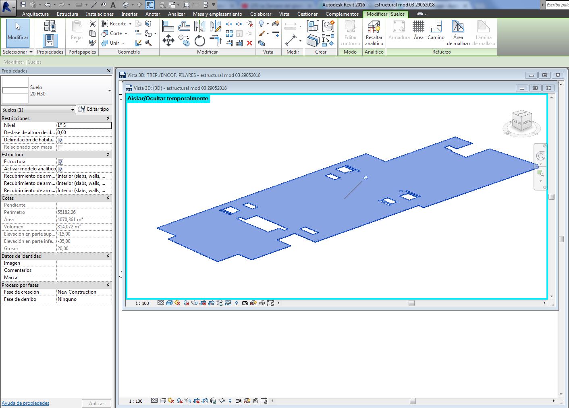Open Ayuda de propiedades link
This screenshot has width=569, height=408.
(25, 403)
